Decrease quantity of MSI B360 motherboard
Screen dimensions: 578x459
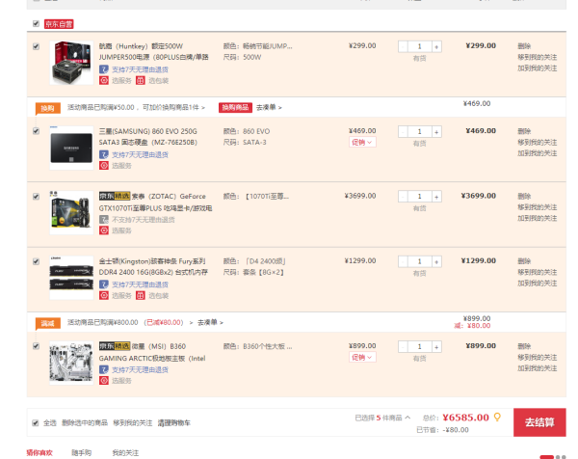[403, 347]
